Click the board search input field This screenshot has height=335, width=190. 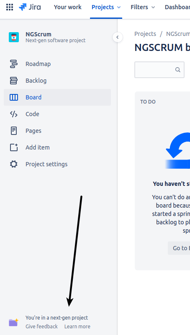[x=159, y=70]
